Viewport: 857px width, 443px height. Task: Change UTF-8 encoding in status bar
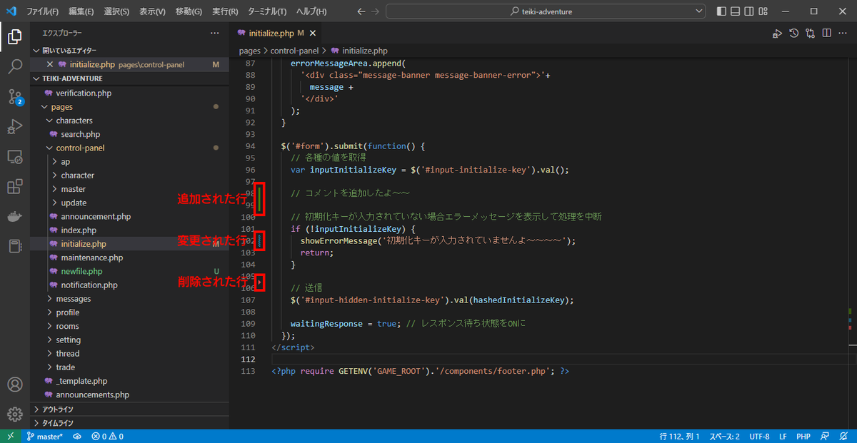coord(758,436)
